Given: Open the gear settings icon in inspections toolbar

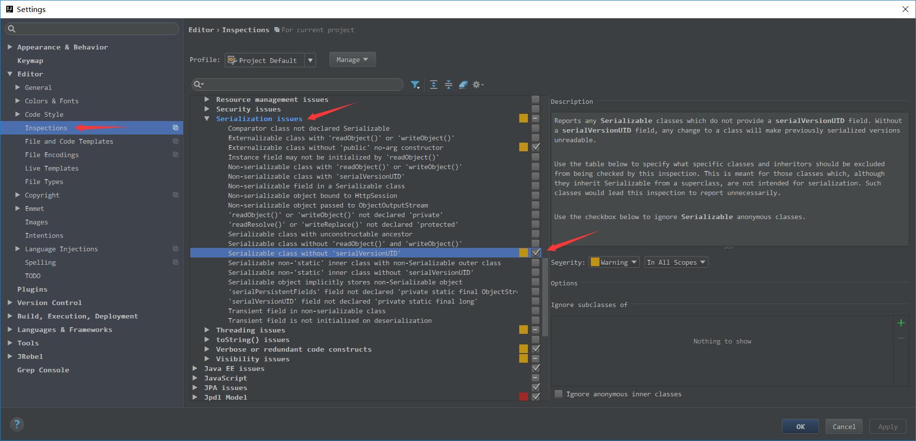Looking at the screenshot, I should click(477, 85).
